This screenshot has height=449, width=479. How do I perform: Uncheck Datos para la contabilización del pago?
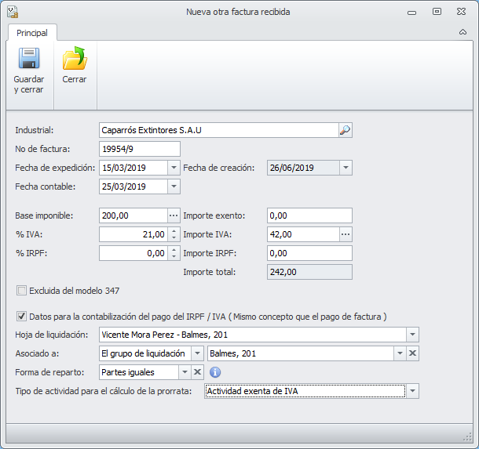click(21, 317)
